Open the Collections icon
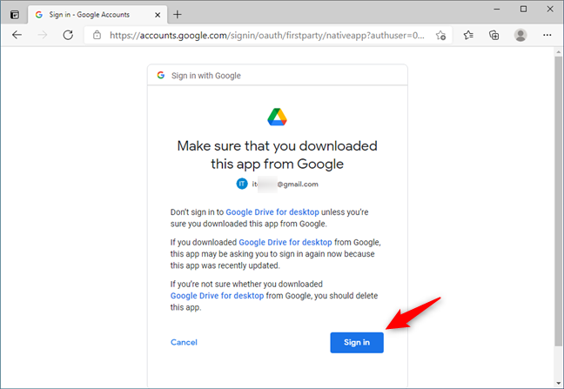 pos(493,35)
